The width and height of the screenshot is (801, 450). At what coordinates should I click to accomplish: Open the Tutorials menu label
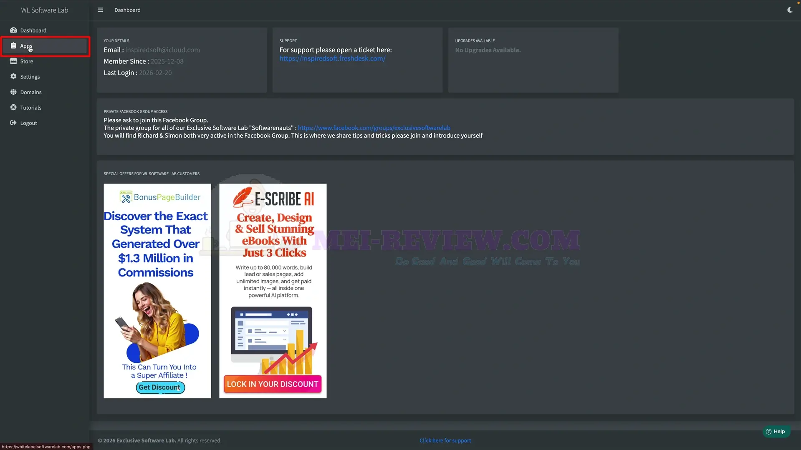(31, 108)
